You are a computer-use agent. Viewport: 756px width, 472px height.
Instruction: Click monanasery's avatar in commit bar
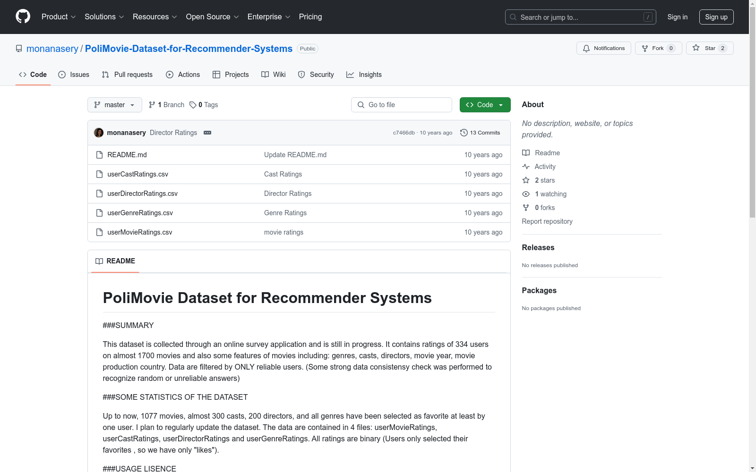pyautogui.click(x=99, y=133)
